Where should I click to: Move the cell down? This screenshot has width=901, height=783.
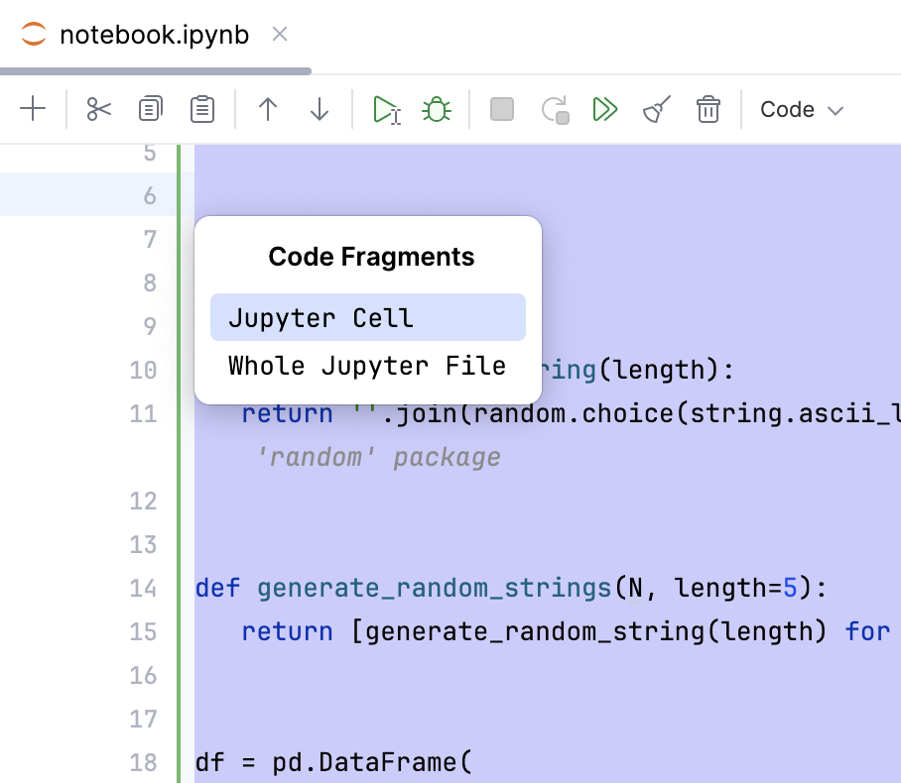(319, 109)
